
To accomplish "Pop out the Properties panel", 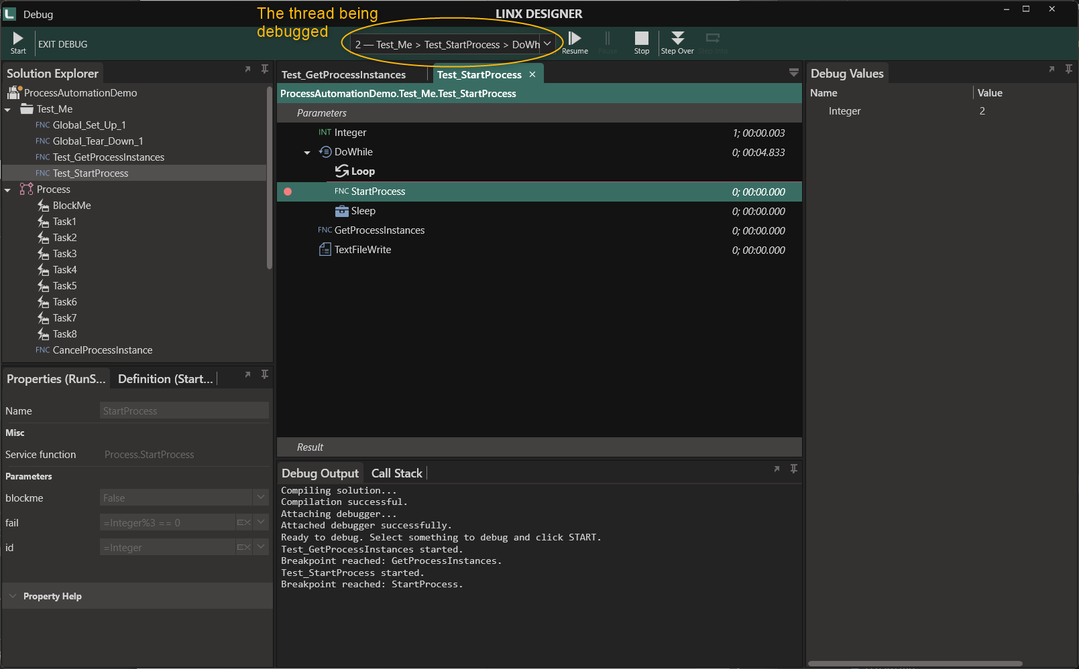I will point(247,374).
